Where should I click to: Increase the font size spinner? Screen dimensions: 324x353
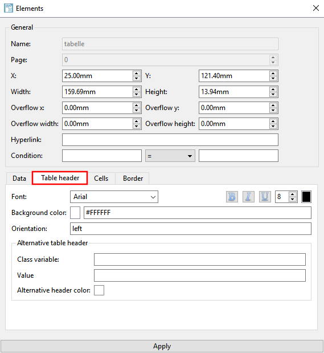(292, 194)
